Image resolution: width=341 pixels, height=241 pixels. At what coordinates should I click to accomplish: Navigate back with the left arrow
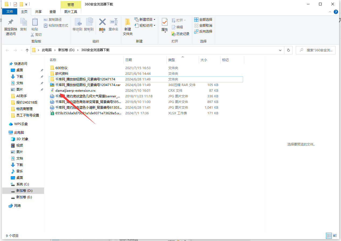[7, 50]
